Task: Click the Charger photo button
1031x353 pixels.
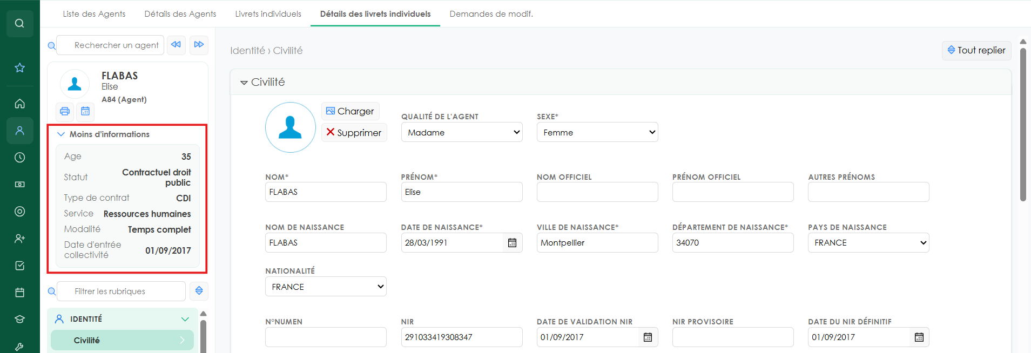Action: click(351, 111)
